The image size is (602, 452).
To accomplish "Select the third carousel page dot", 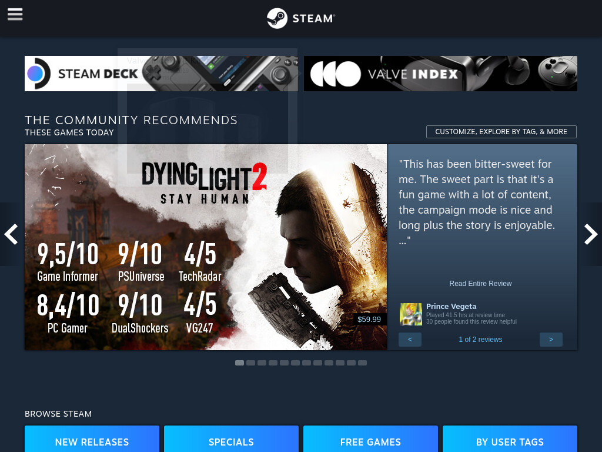I will point(262,363).
